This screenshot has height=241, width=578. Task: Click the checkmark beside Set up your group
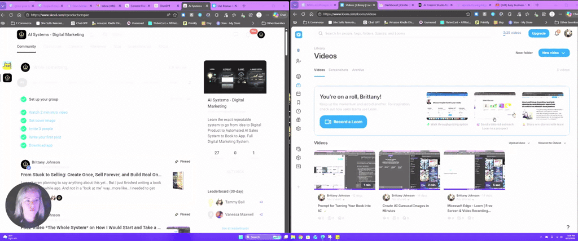pos(24,99)
